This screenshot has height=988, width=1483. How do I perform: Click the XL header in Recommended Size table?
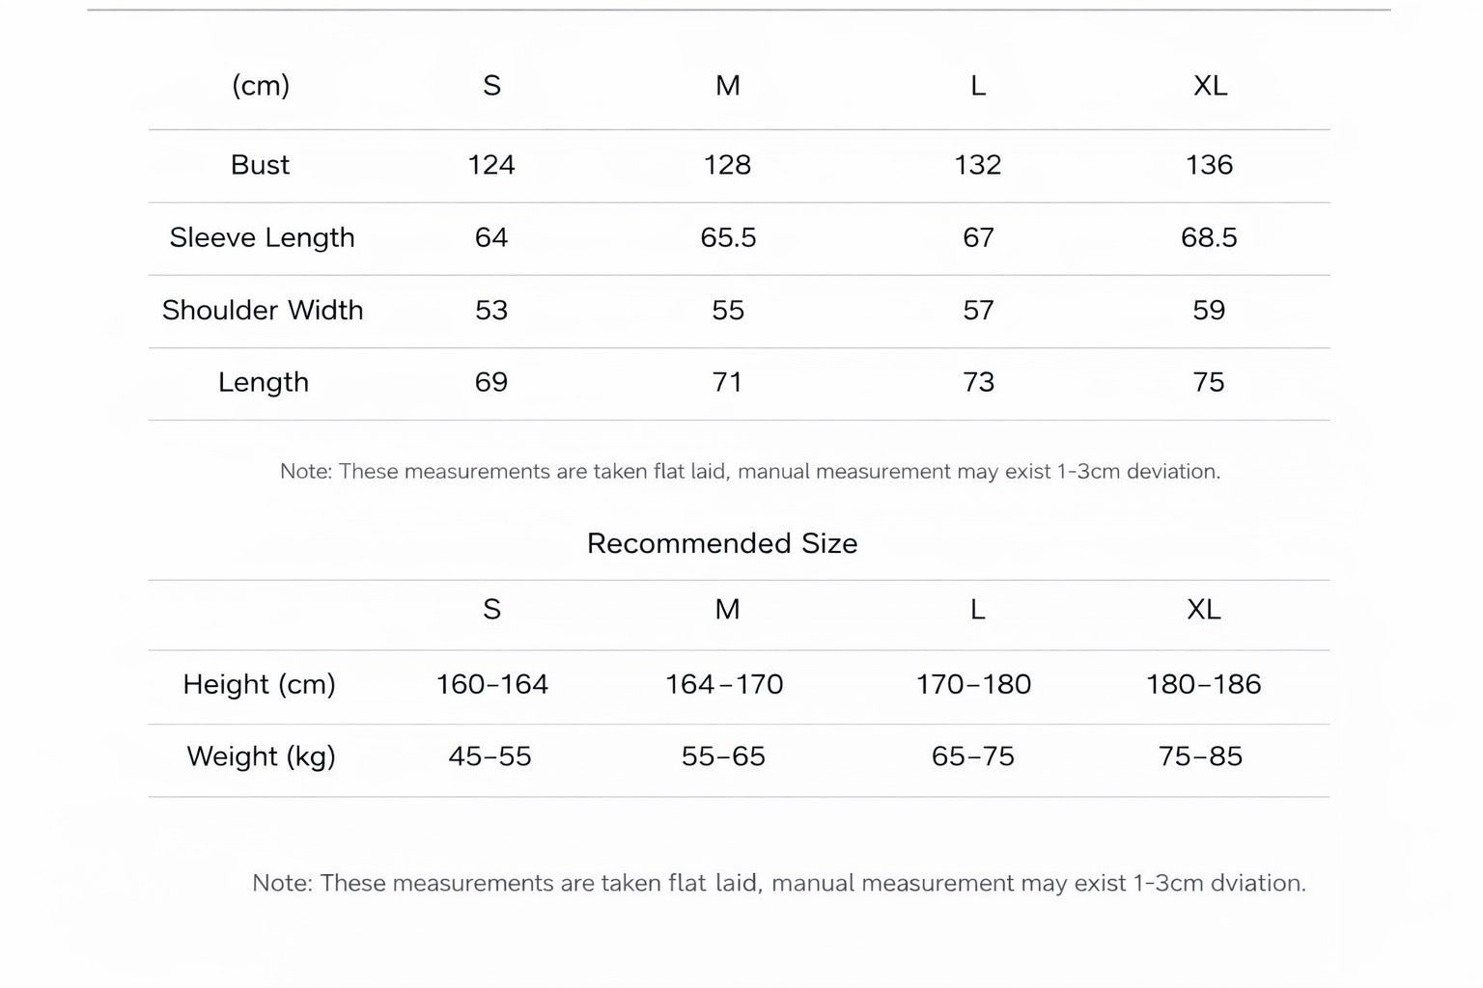[1204, 610]
